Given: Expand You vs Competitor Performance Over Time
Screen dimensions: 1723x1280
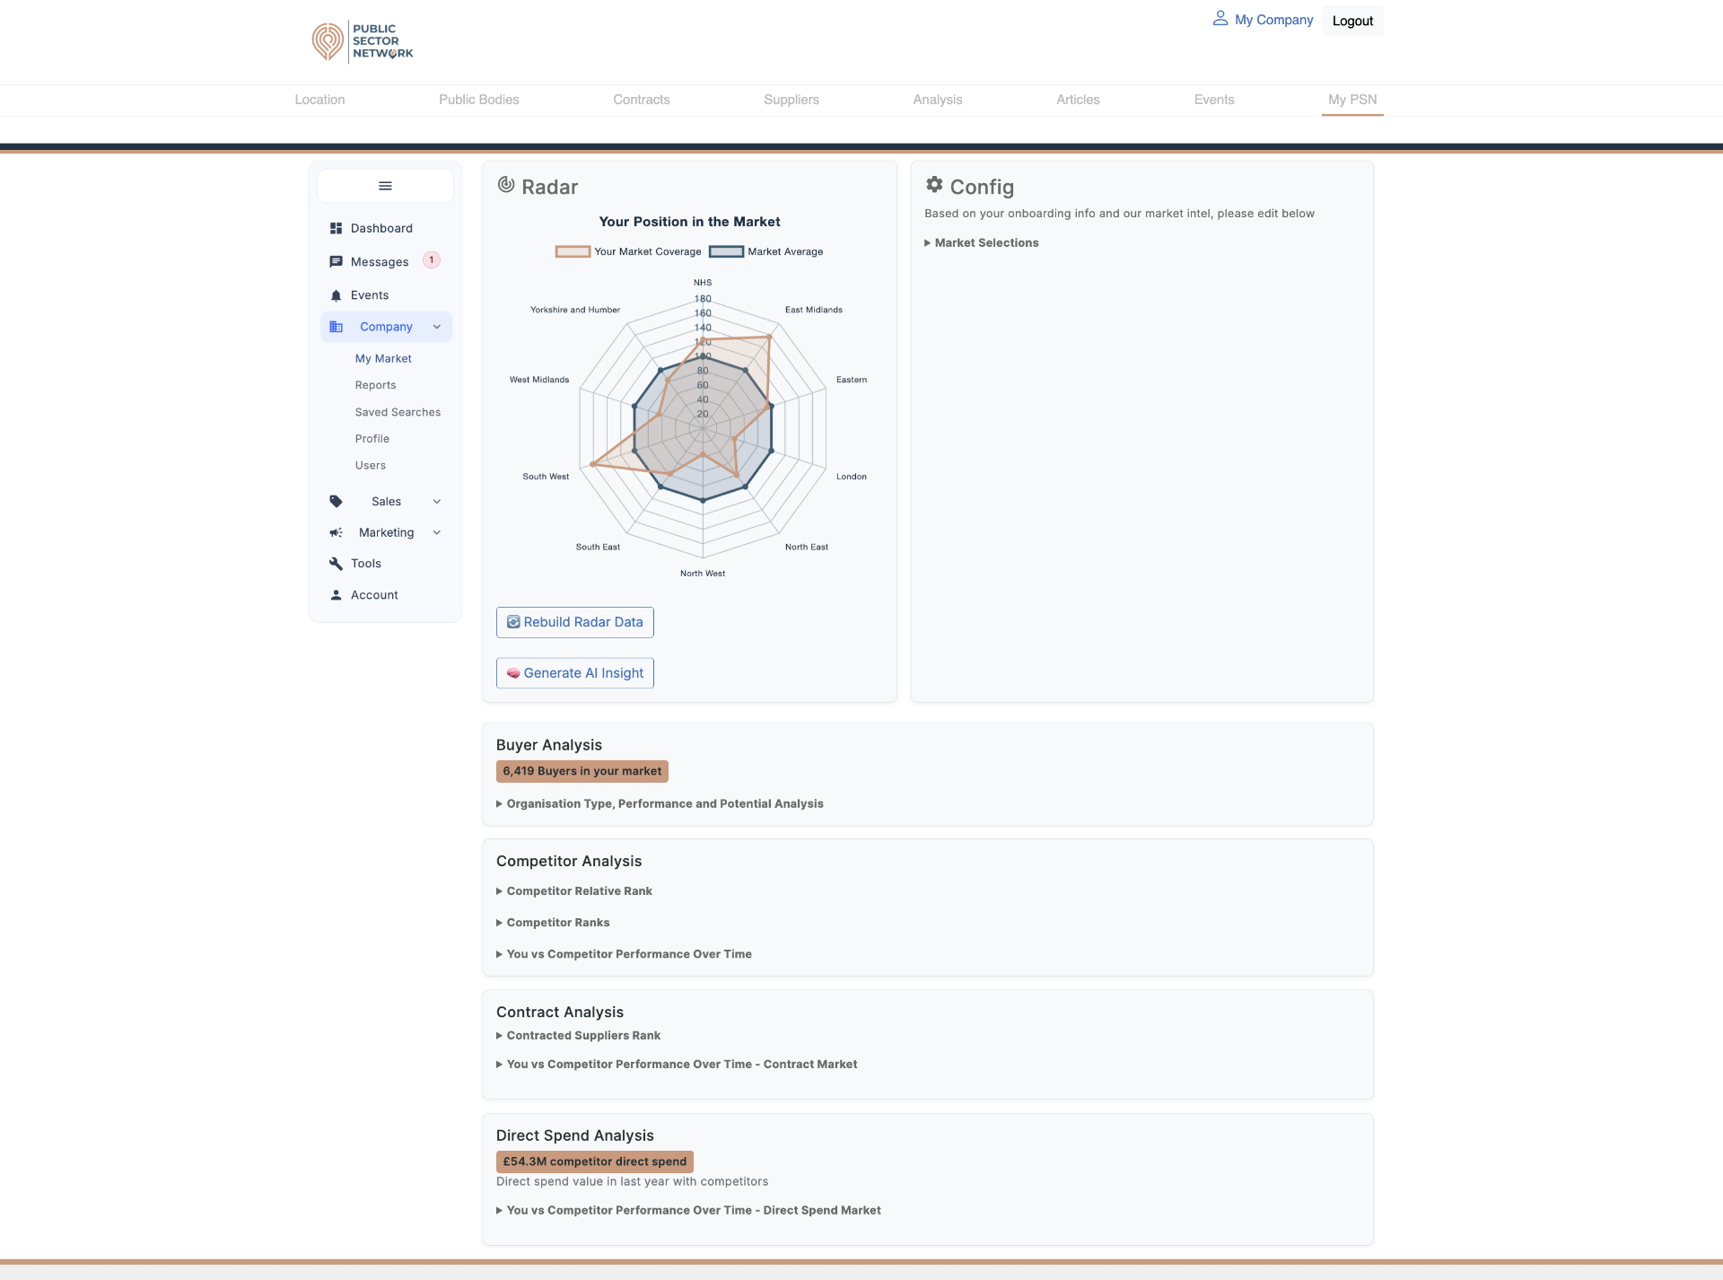Looking at the screenshot, I should tap(624, 954).
